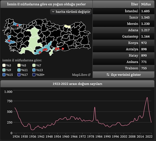This screenshot has height=141, width=156.
Task: Select the Adana row in the table
Action: (123, 30)
